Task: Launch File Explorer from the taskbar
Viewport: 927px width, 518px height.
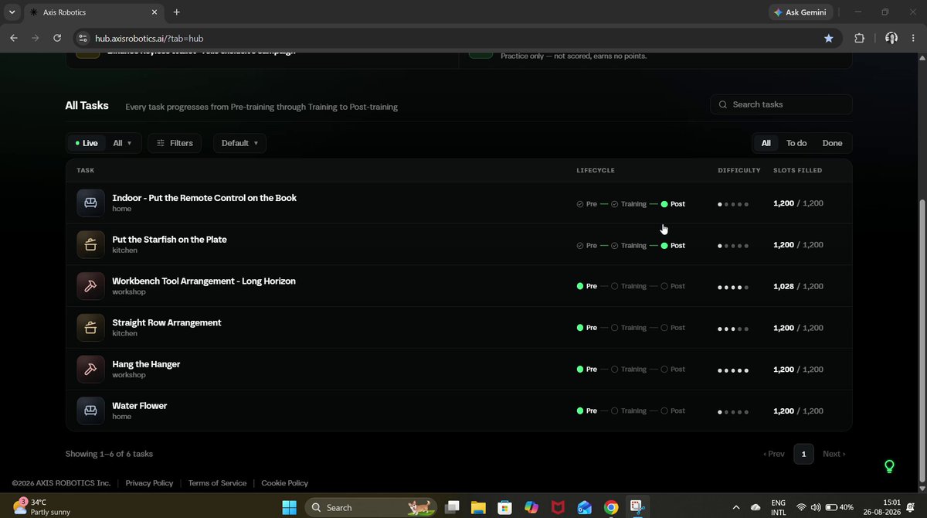Action: click(478, 507)
